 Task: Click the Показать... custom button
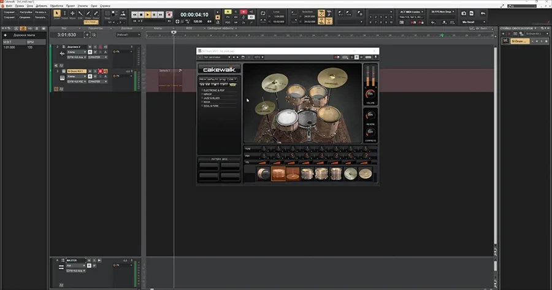point(41,17)
